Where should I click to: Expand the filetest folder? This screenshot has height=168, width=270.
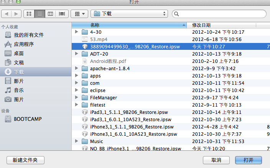(77, 104)
